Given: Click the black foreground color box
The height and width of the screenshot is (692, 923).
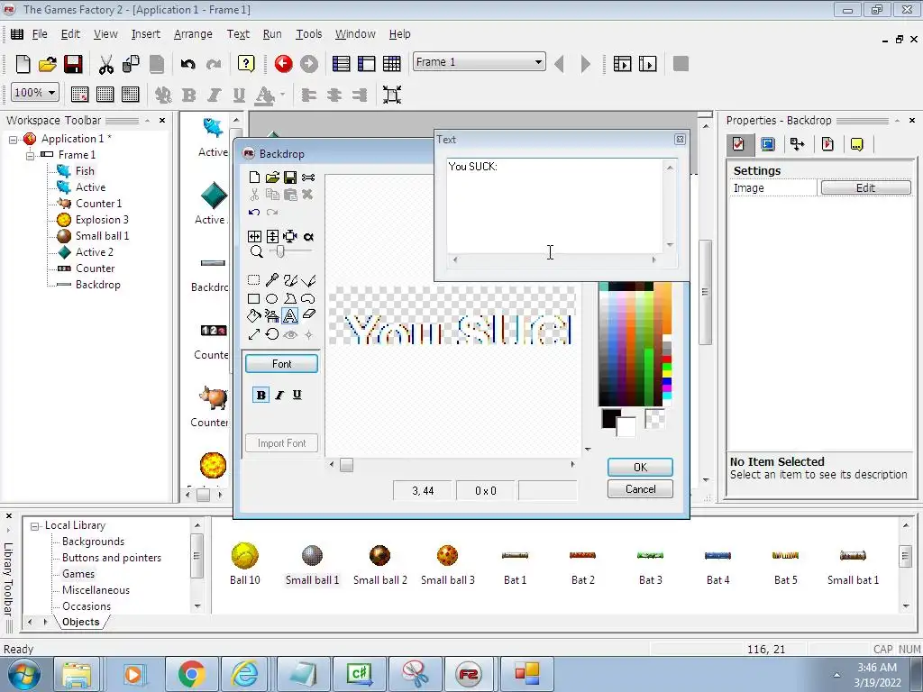Looking at the screenshot, I should coord(610,417).
